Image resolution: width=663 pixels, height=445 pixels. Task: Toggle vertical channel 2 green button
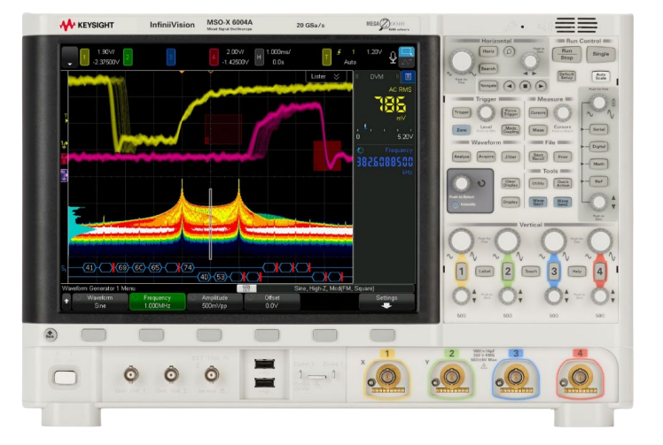point(507,272)
